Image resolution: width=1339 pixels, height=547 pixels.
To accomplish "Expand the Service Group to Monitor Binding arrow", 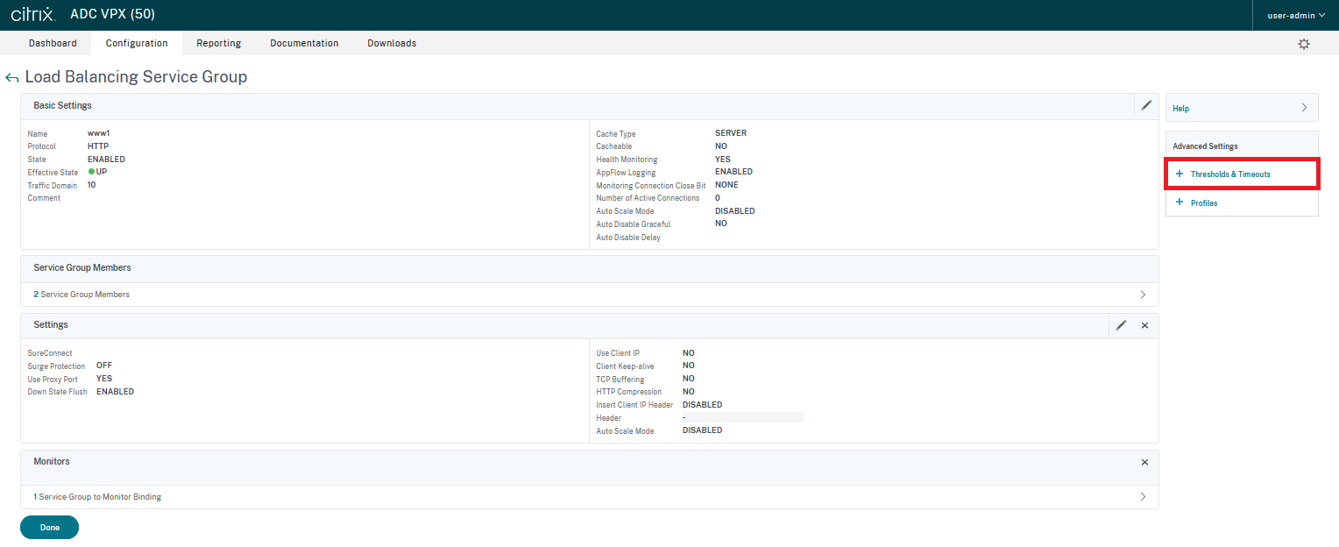I will (x=1143, y=497).
